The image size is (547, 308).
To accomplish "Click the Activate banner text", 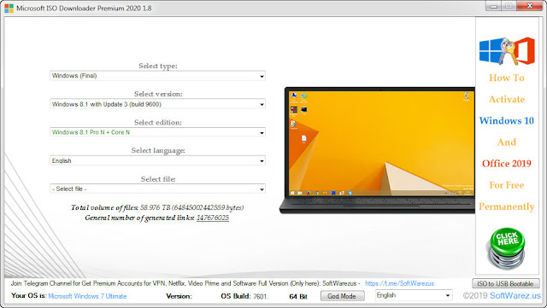I will [x=507, y=99].
